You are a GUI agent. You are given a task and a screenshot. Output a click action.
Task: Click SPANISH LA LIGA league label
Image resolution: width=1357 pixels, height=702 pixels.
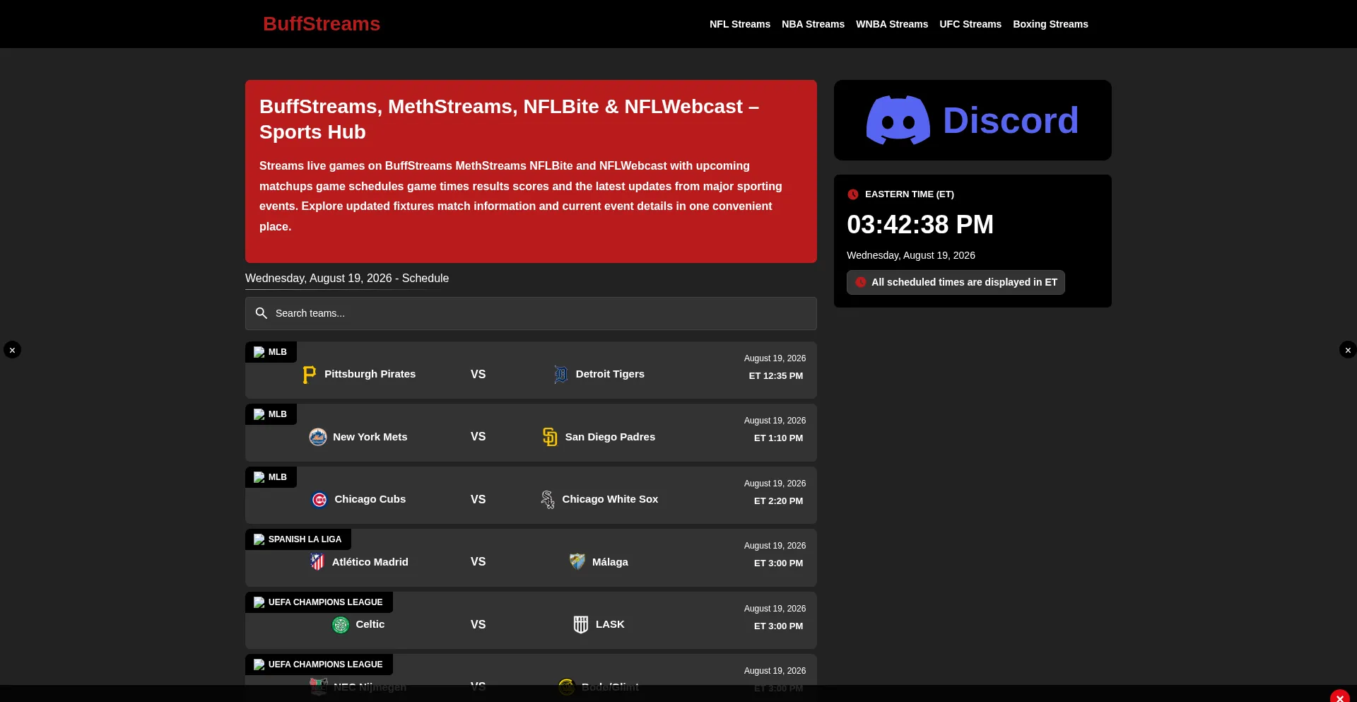coord(305,539)
